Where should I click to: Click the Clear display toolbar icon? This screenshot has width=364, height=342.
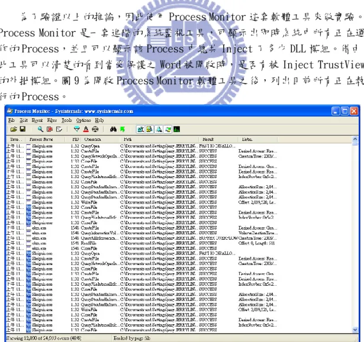(59, 129)
